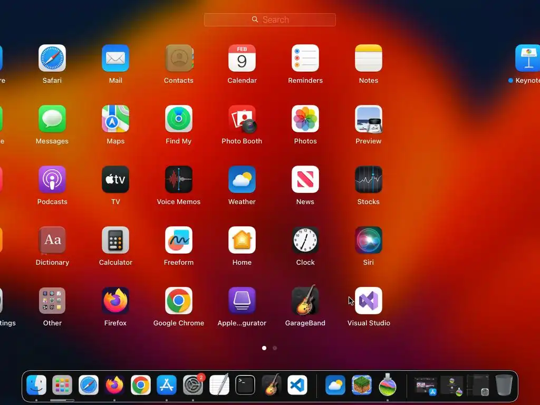Click the Launchpad Search field
Screen dimensions: 540x405
point(269,20)
